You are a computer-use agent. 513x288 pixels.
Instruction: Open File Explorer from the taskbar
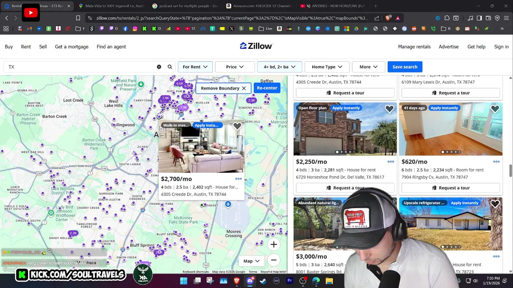329,281
